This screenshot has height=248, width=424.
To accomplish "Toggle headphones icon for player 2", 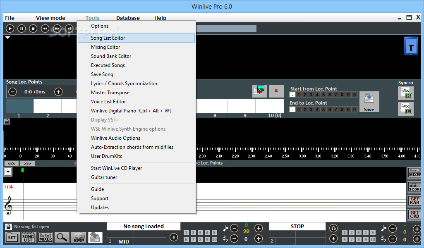I will click(333, 229).
